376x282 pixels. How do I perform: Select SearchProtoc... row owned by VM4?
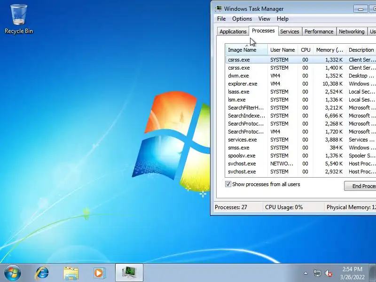301,132
